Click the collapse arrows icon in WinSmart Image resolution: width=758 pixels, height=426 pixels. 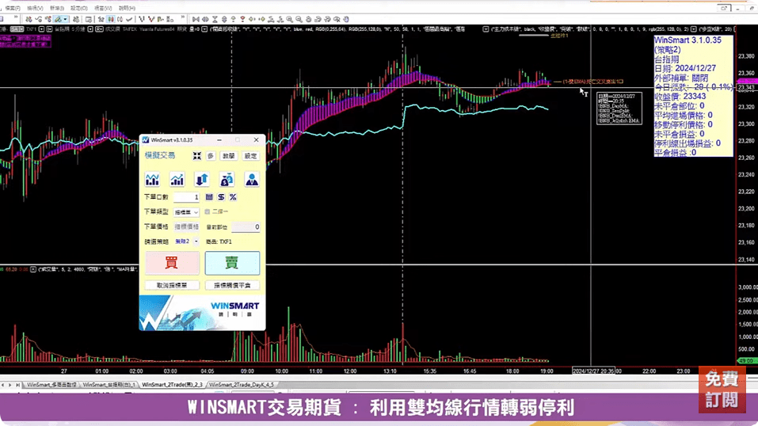point(196,156)
